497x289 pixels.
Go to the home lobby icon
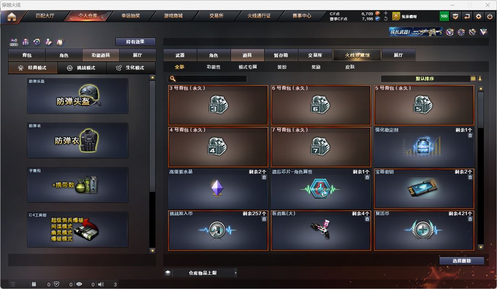click(x=12, y=17)
